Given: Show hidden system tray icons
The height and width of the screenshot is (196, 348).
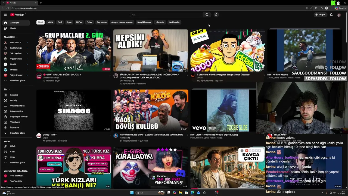Looking at the screenshot, I should pyautogui.click(x=322, y=193).
